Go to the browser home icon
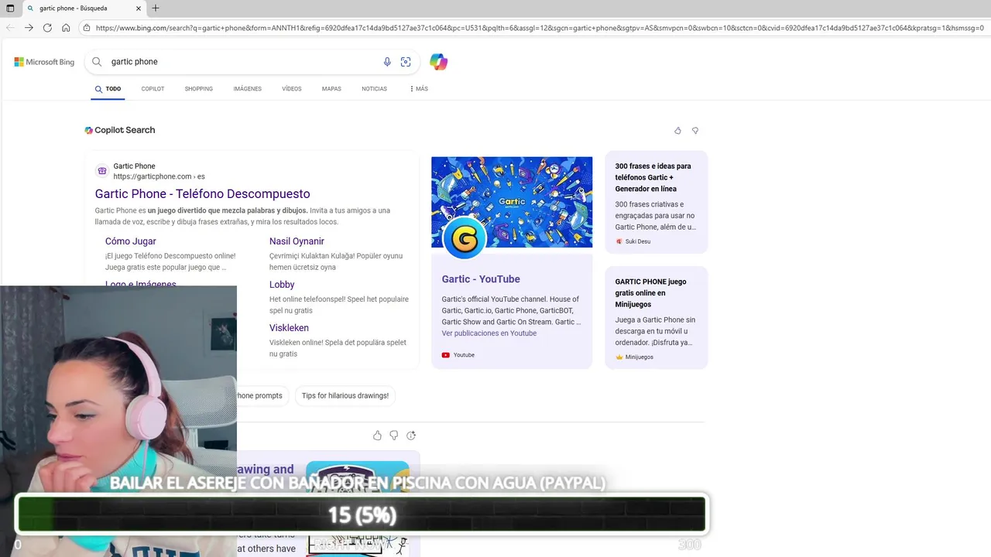The image size is (991, 557). tap(66, 27)
